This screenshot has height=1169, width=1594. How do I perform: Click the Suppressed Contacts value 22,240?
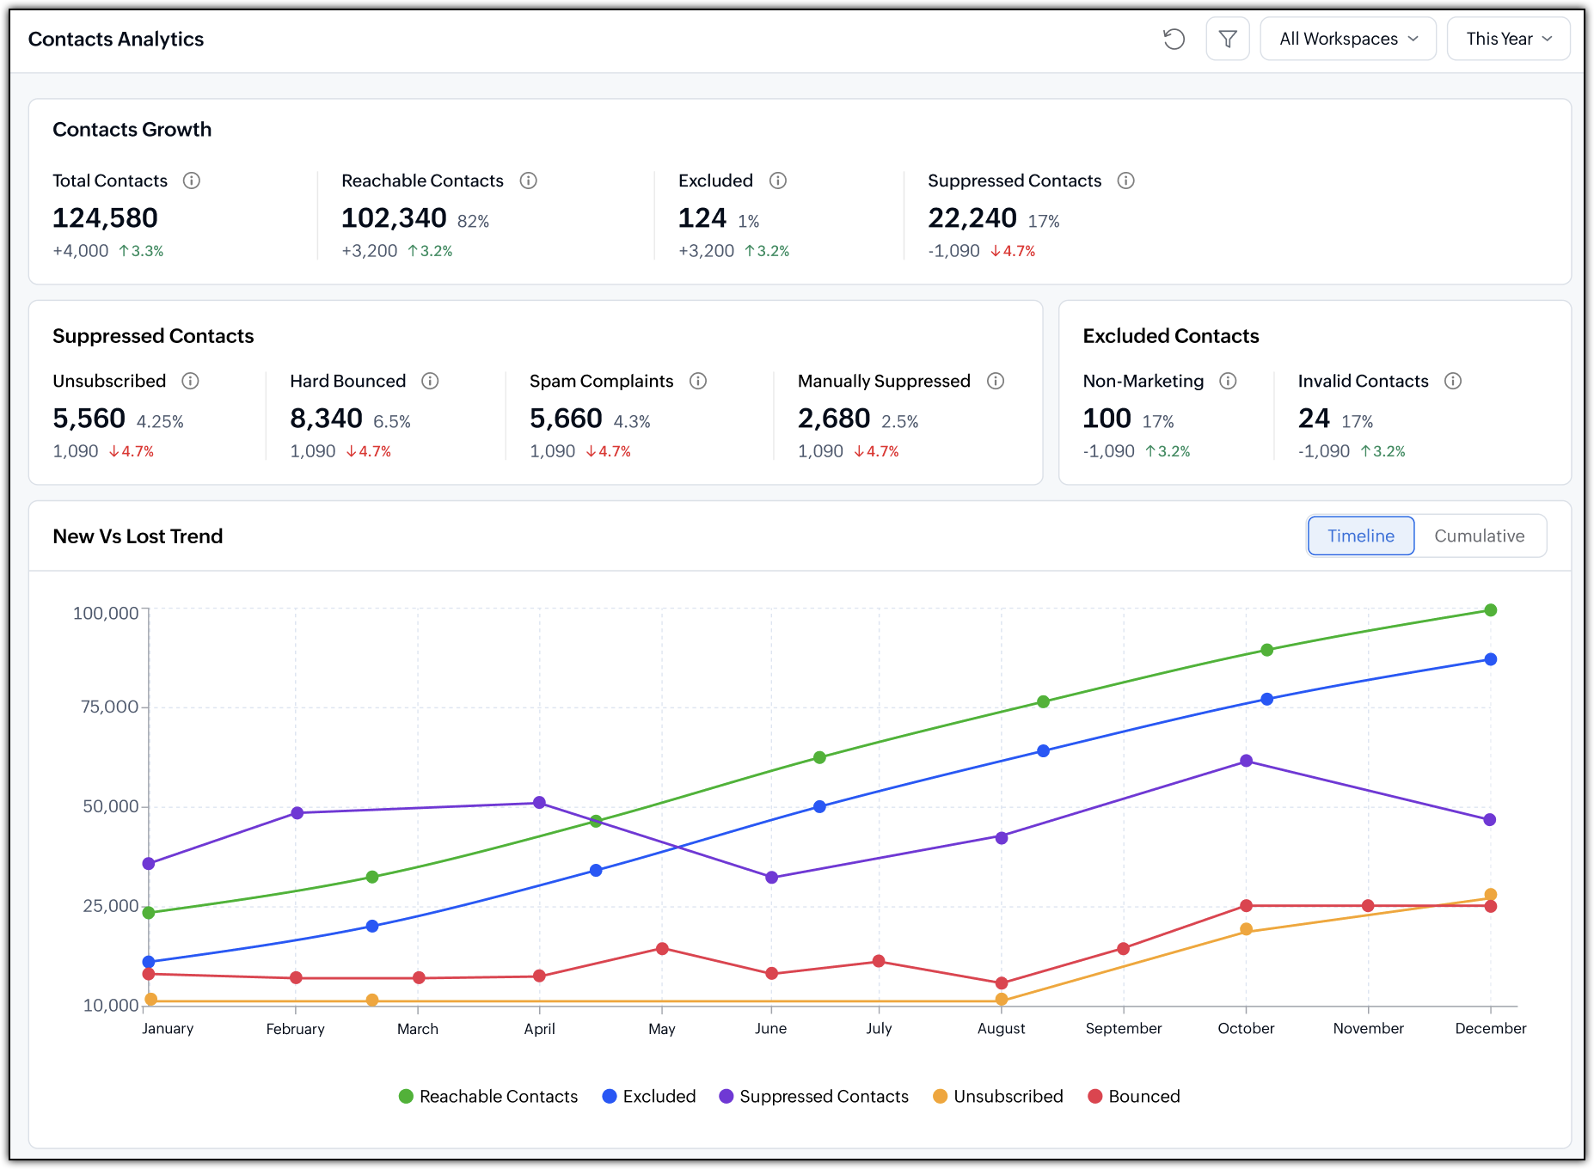(972, 218)
